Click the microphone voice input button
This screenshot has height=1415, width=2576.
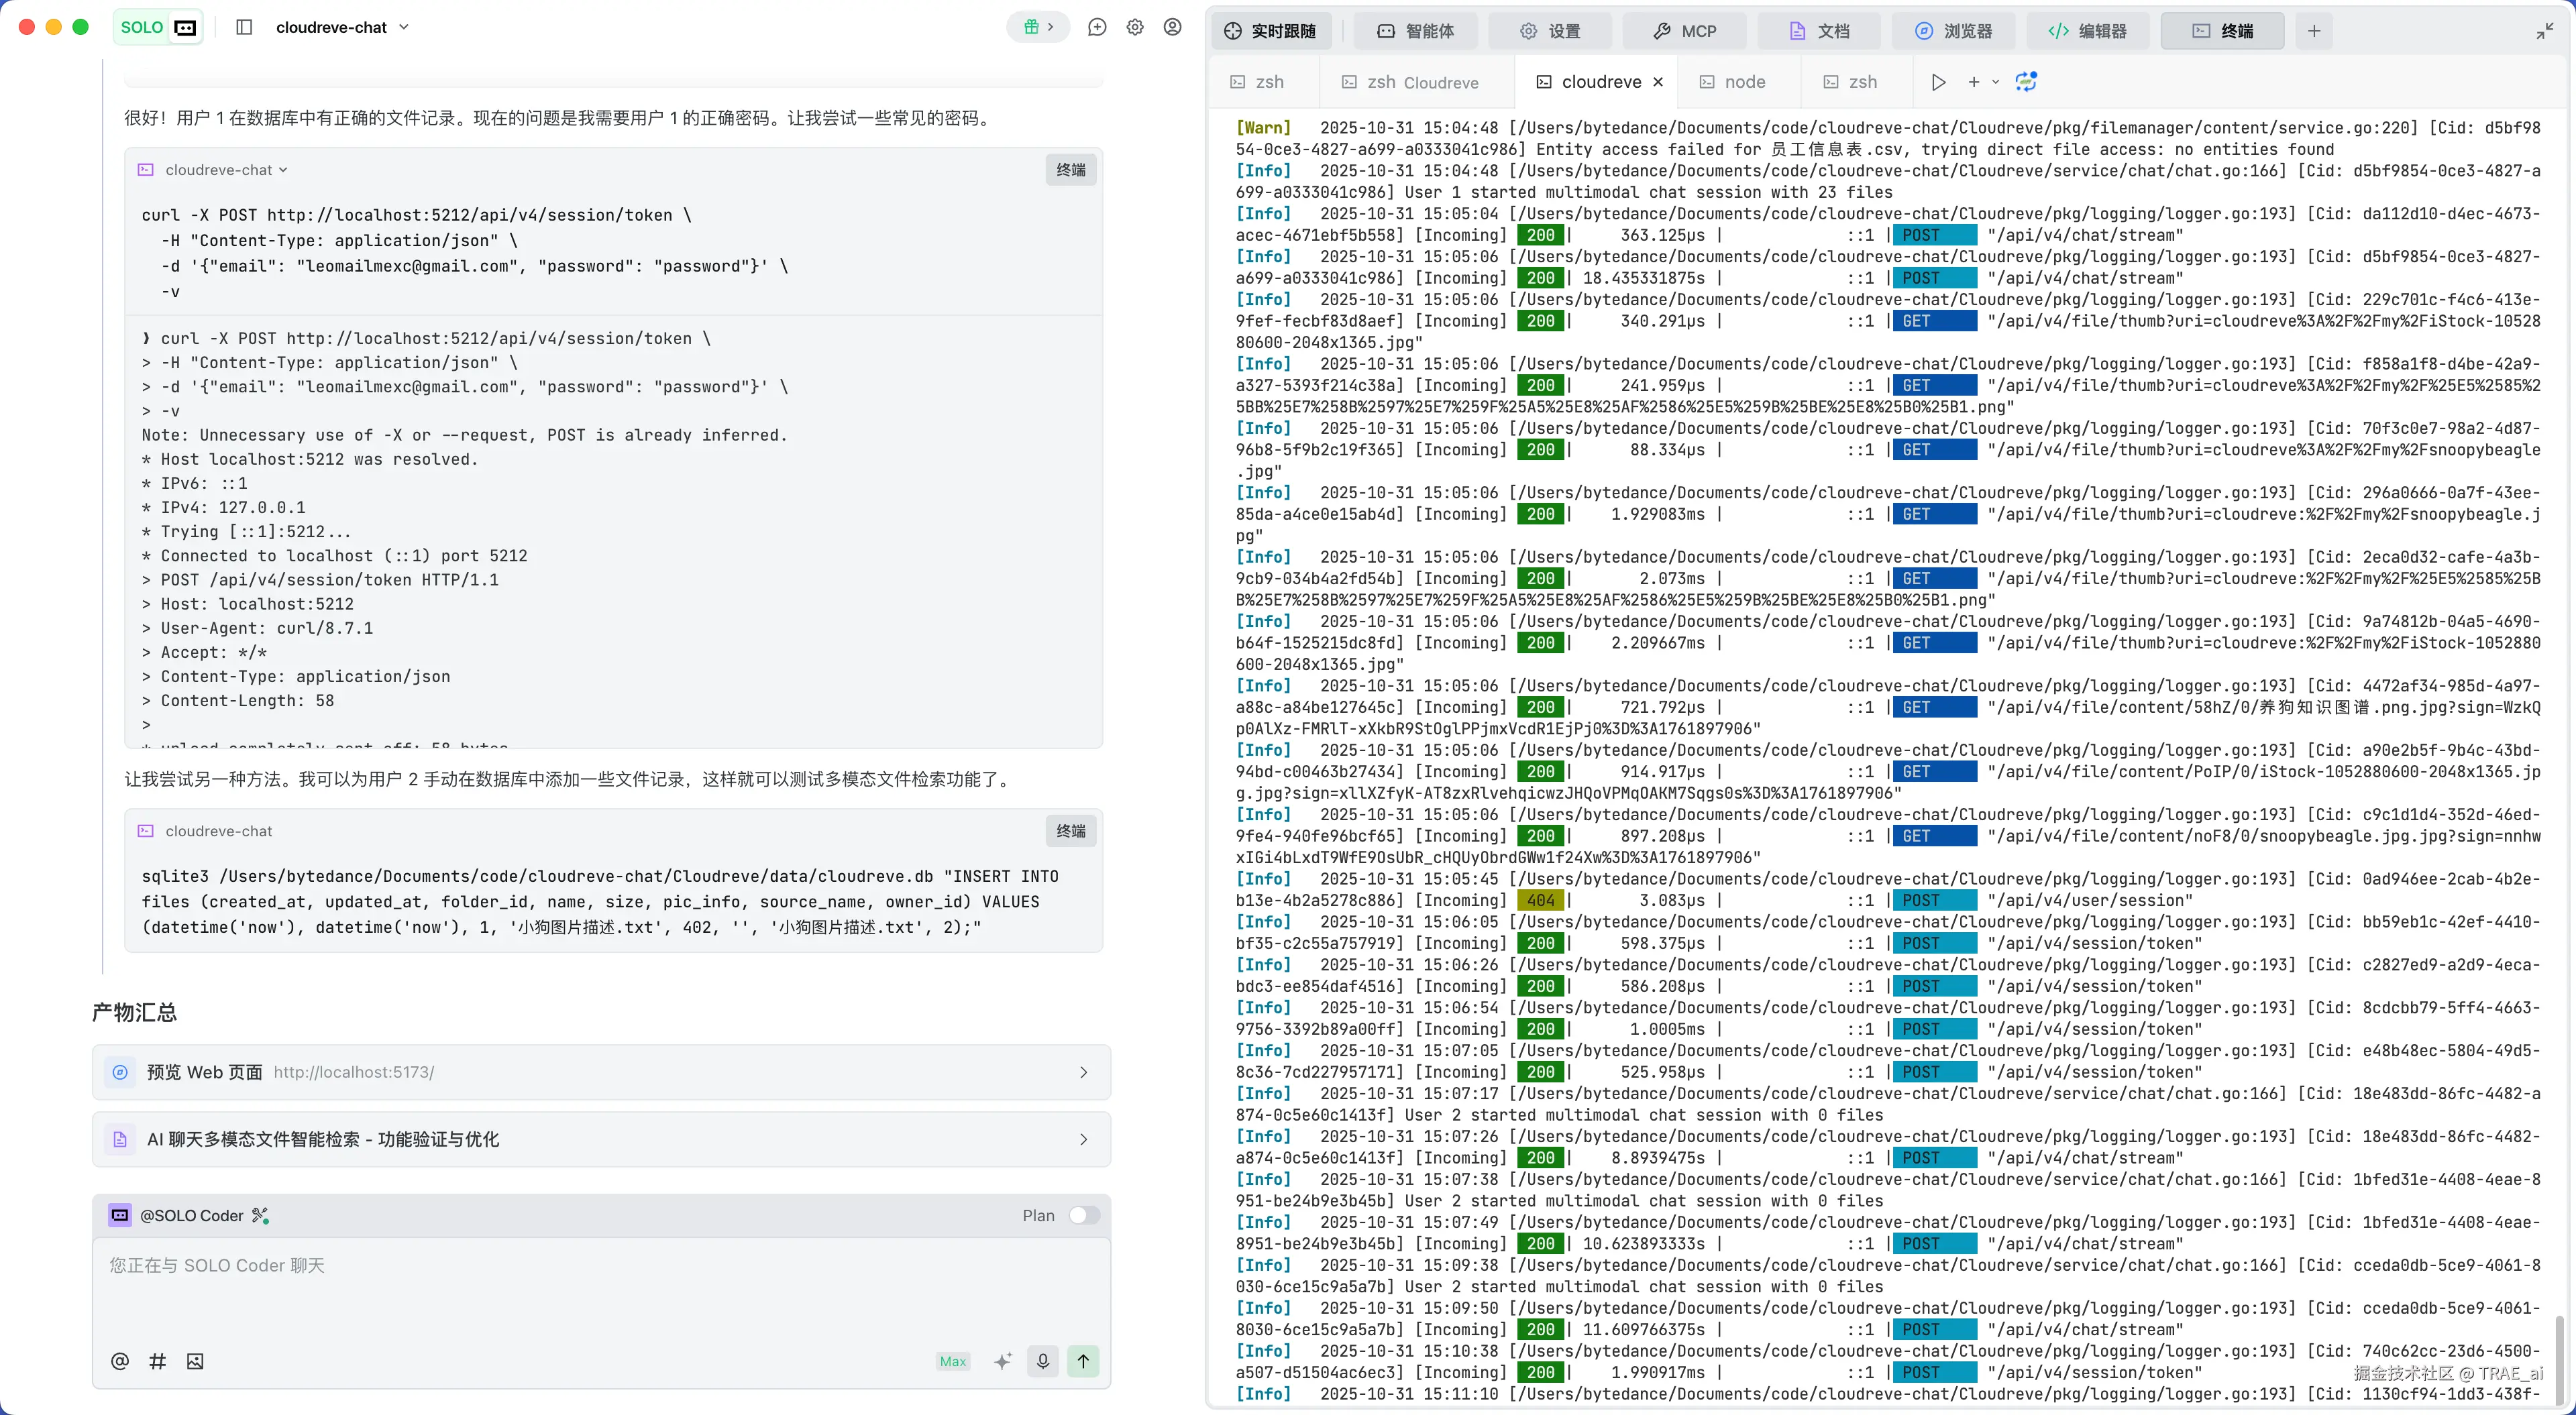[x=1043, y=1361]
